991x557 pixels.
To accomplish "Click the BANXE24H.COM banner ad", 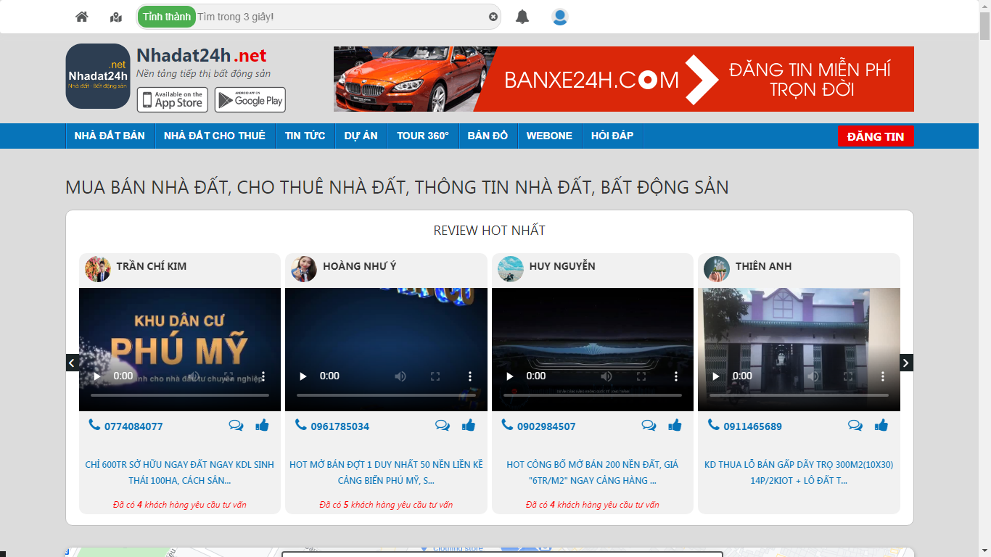I will click(x=624, y=79).
